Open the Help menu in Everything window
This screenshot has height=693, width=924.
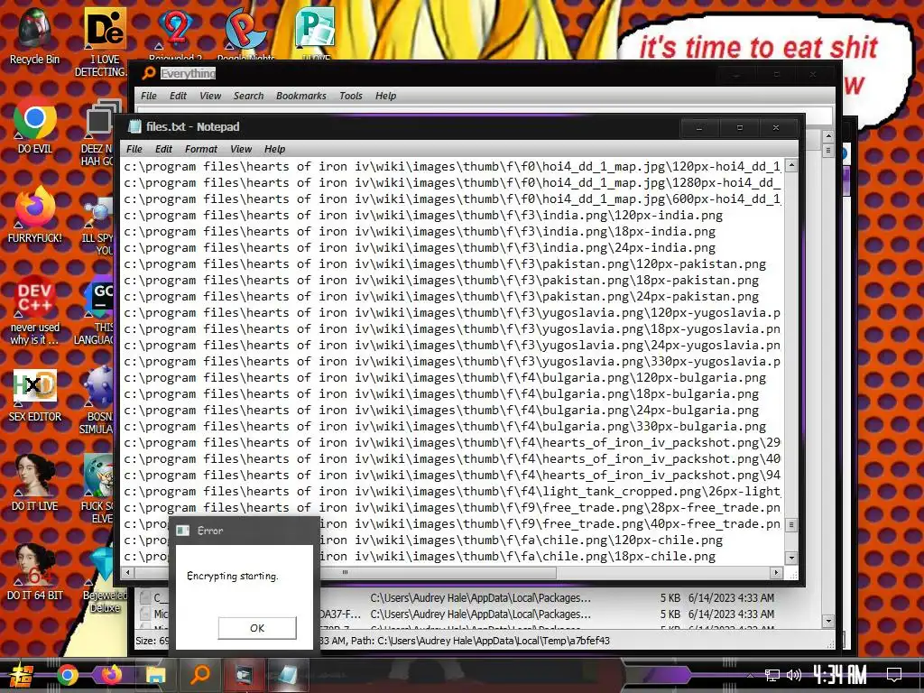point(386,96)
